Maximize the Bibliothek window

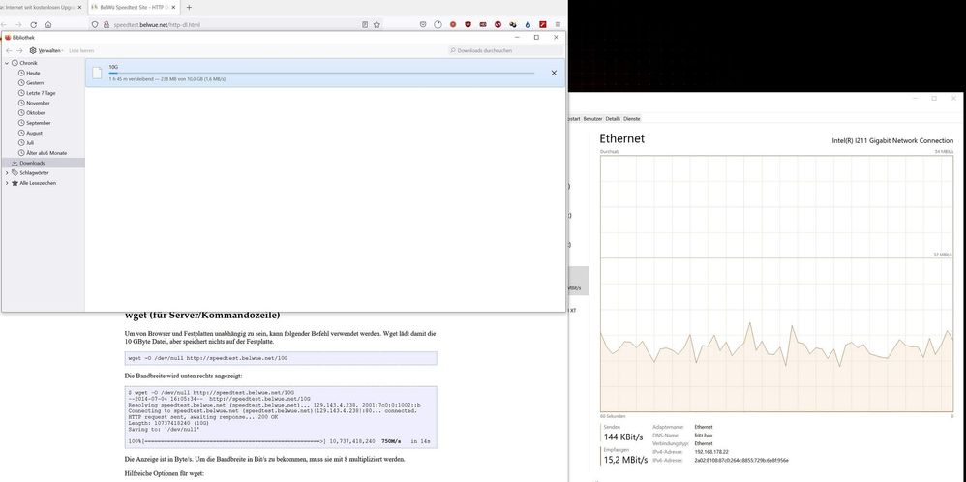click(536, 37)
